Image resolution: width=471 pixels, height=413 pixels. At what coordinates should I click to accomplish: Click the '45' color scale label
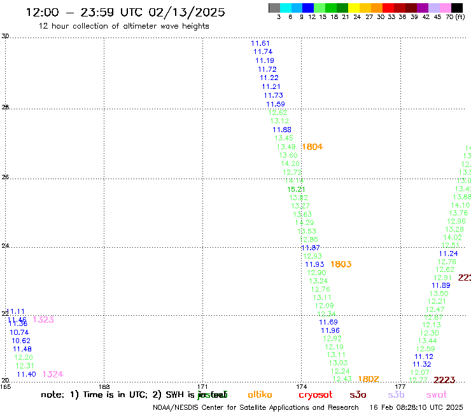pyautogui.click(x=437, y=17)
